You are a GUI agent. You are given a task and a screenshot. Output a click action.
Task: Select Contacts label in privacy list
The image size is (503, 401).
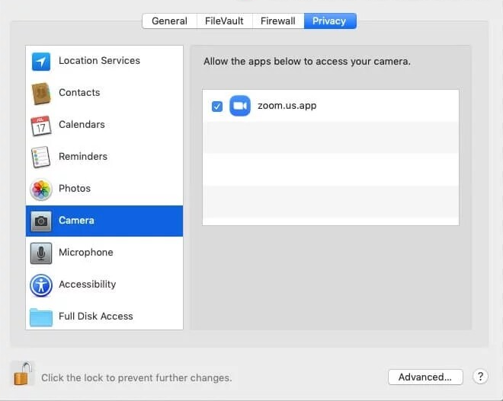(79, 93)
